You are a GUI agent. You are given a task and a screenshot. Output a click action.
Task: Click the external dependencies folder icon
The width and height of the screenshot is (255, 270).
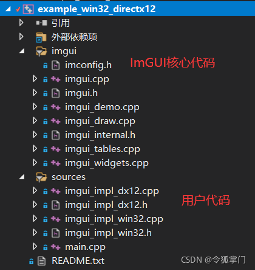(41, 37)
